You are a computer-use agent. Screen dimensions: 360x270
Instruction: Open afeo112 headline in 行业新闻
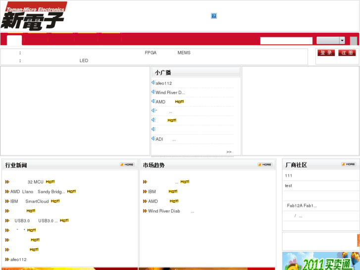coord(18,260)
